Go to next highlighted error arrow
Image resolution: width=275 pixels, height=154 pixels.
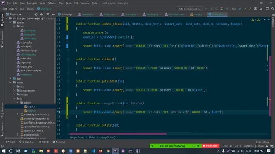[269, 20]
